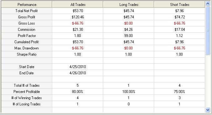
Task: Click the empty scrollbar track below the thumb
Action: click(x=208, y=81)
